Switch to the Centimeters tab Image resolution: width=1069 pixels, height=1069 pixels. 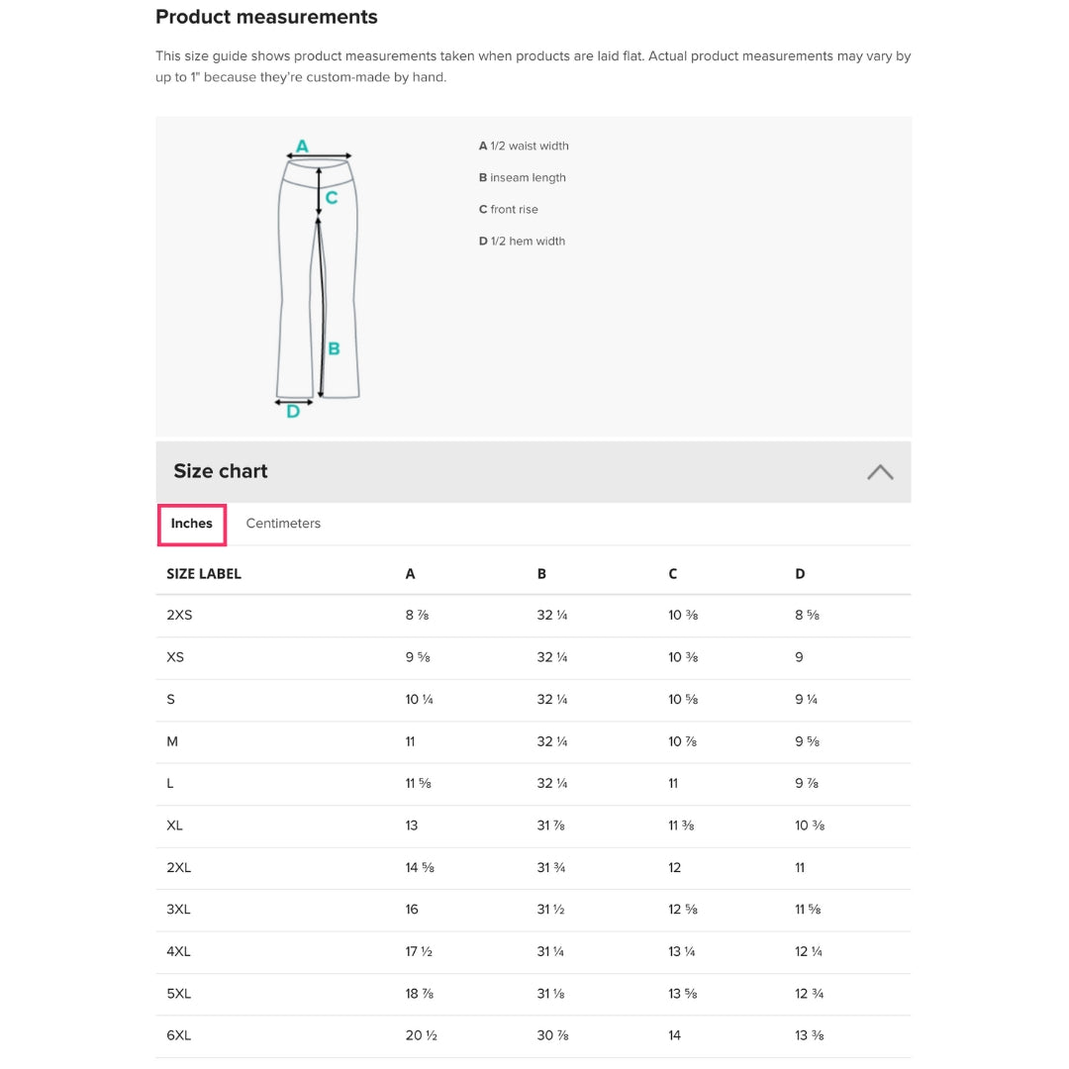coord(283,524)
